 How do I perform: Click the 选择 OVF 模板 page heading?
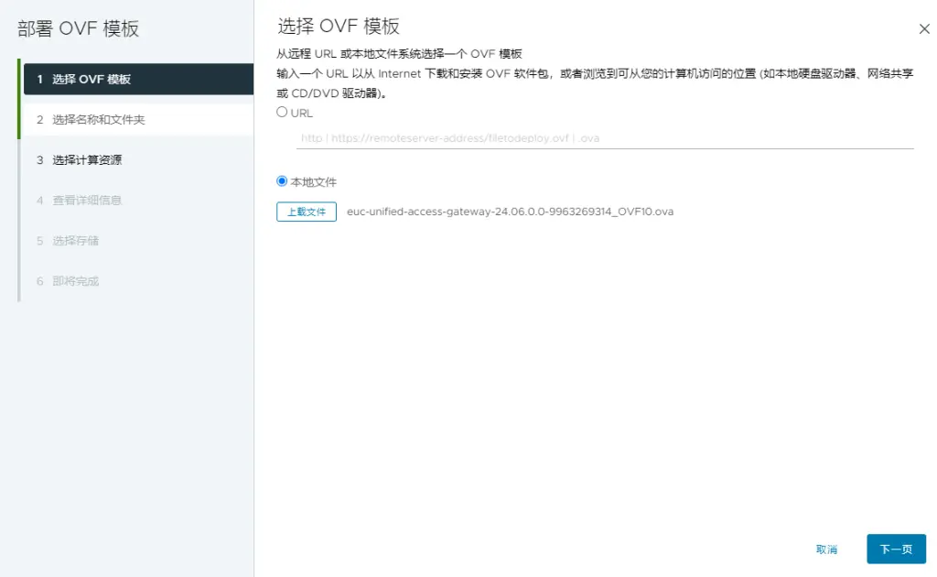point(339,26)
